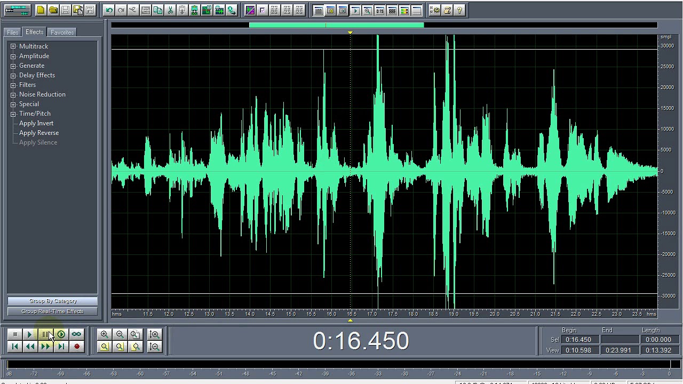Toggle the Group By Category button

(53, 301)
